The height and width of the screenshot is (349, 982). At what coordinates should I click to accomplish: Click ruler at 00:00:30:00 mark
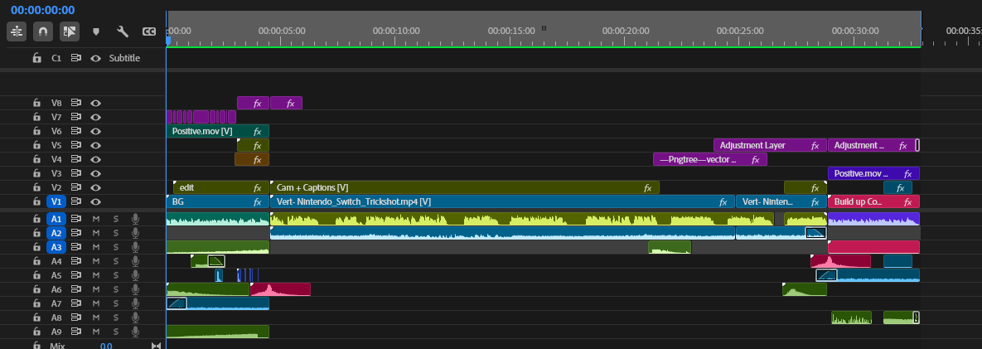click(x=855, y=31)
